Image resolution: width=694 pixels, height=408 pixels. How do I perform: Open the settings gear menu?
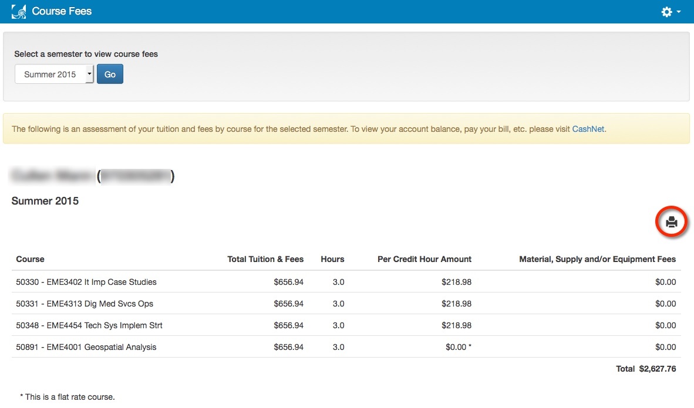point(671,12)
